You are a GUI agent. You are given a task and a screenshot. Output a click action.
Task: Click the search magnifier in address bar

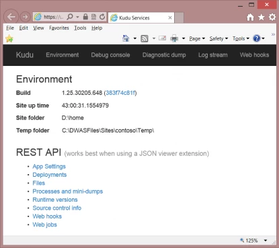[70, 17]
